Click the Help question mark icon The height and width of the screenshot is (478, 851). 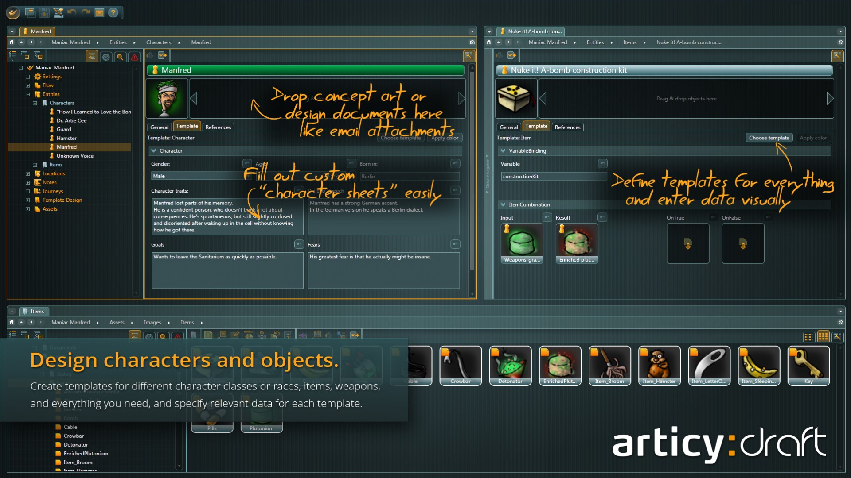(x=113, y=12)
